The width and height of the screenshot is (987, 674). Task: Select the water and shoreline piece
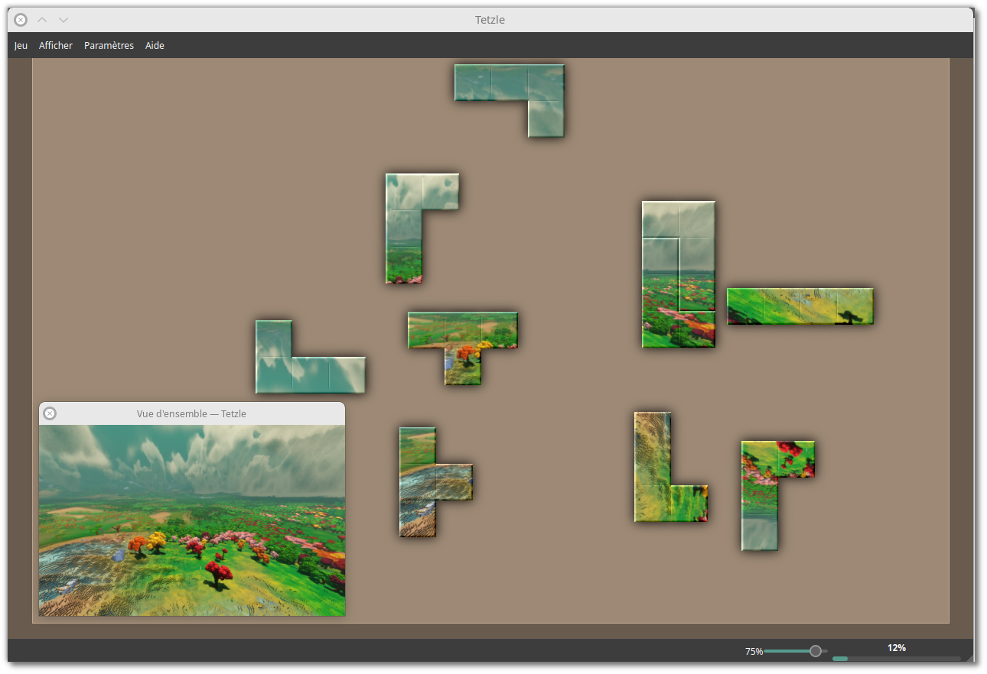point(418,482)
